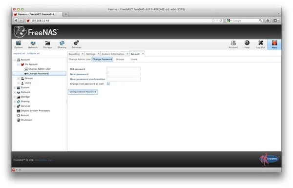Click the Change Admin Password button
The image size is (293, 188).
(83, 92)
